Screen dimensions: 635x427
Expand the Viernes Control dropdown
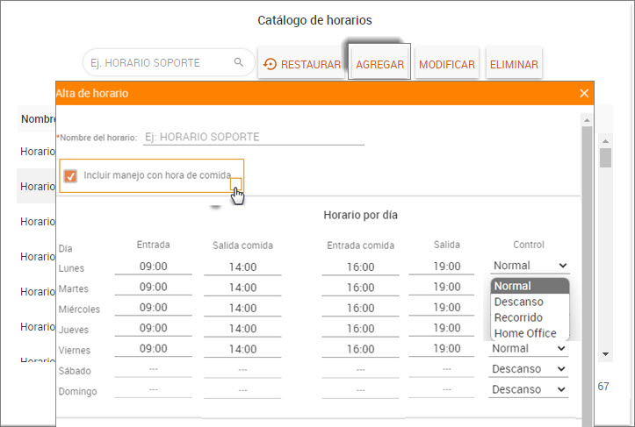pos(530,348)
